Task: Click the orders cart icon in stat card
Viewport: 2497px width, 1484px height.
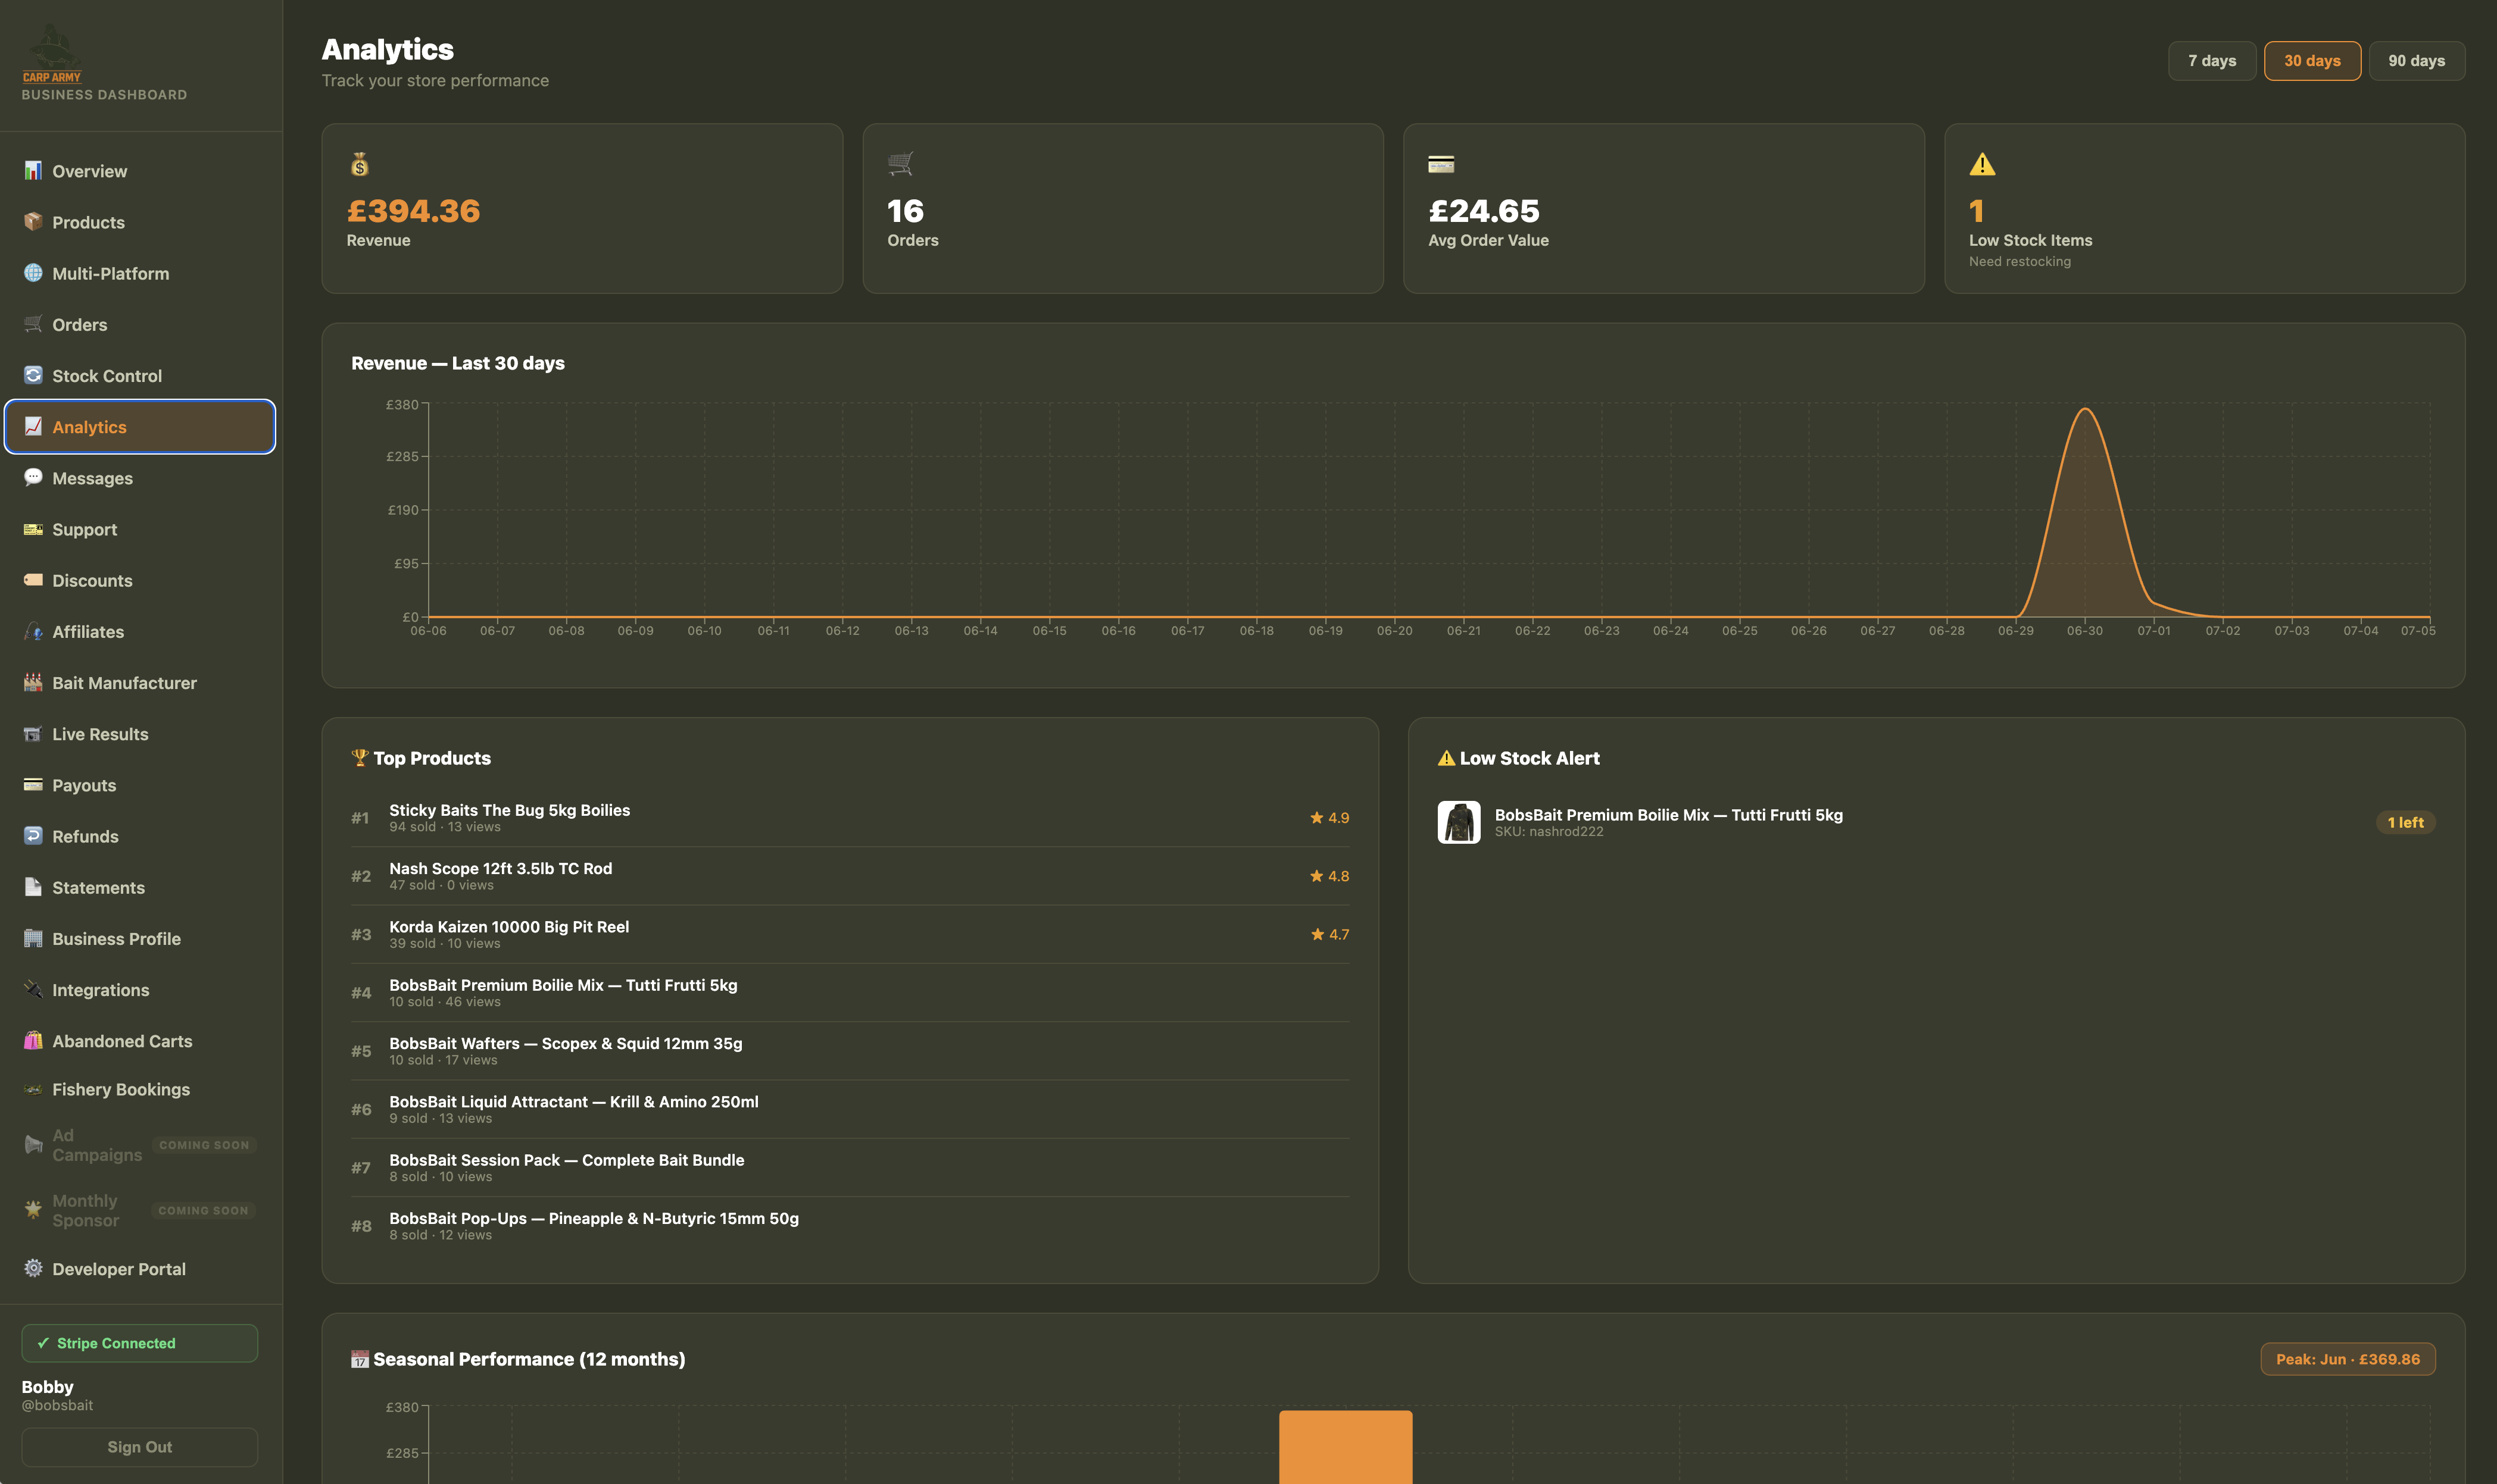Action: coord(900,164)
